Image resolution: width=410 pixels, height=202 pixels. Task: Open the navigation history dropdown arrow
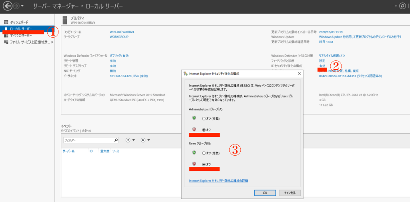(22, 6)
